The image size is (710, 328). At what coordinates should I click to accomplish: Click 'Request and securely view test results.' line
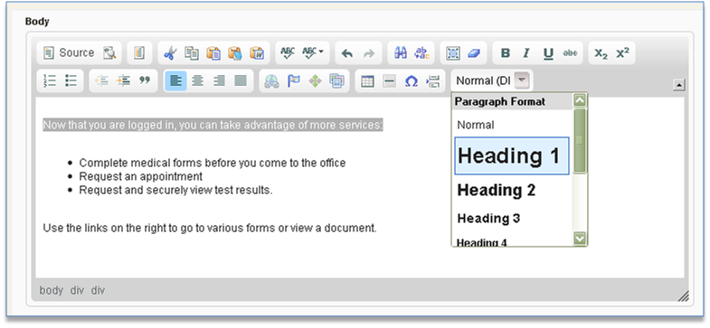(x=175, y=191)
